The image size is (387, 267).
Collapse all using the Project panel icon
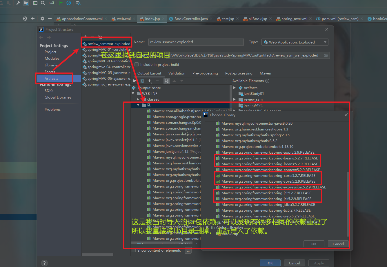(x=33, y=19)
